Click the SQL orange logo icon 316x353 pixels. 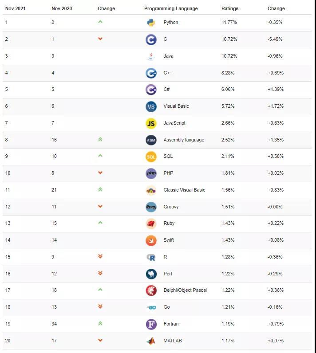coord(151,157)
